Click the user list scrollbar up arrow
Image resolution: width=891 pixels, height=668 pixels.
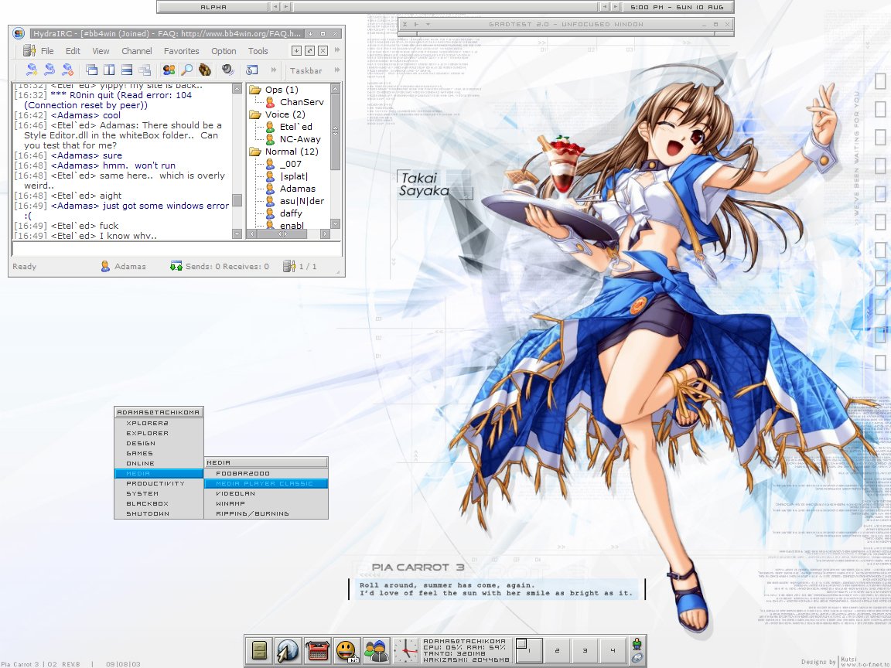[335, 89]
